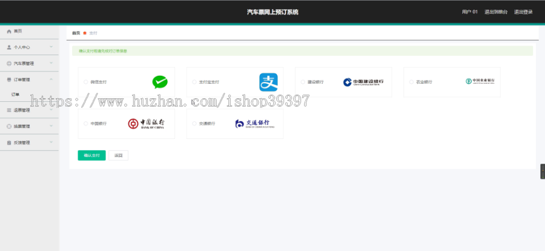Open the 汽车票管理 menu label
Screen dimensions: 545x251
click(24, 64)
